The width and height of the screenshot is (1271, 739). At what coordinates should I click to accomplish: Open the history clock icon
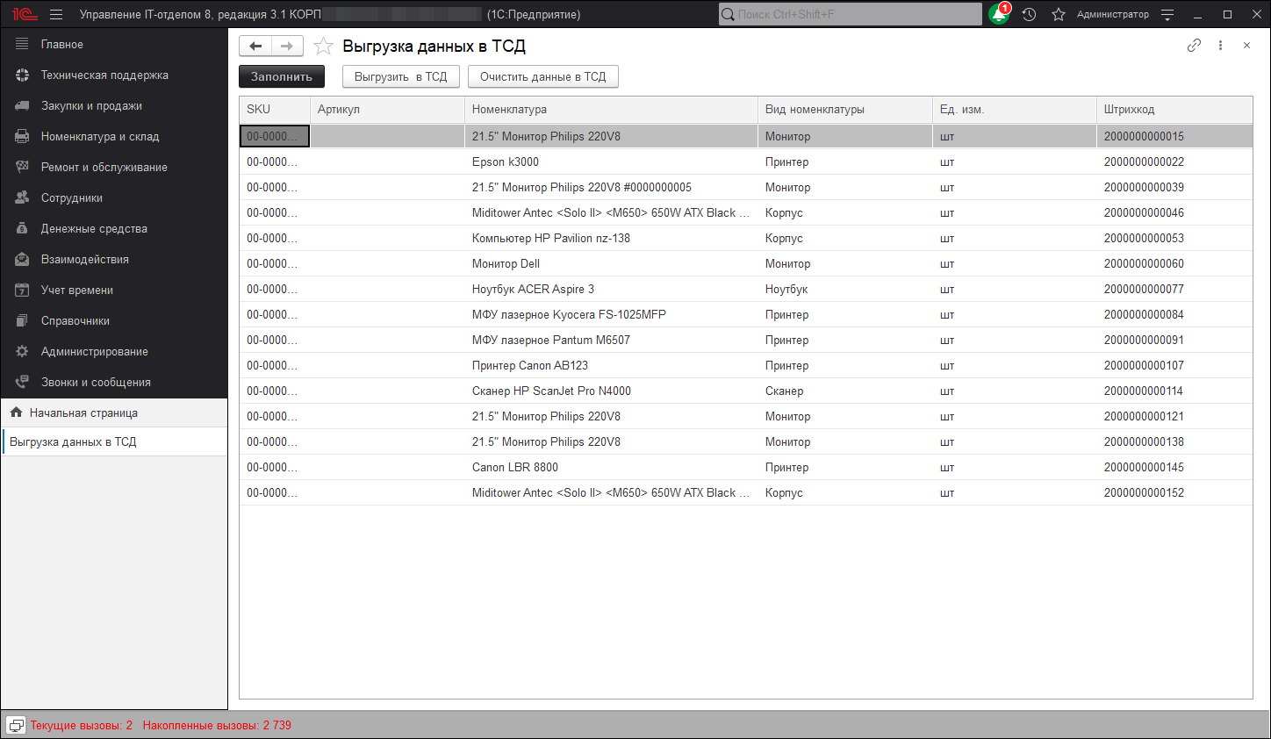(x=1030, y=14)
